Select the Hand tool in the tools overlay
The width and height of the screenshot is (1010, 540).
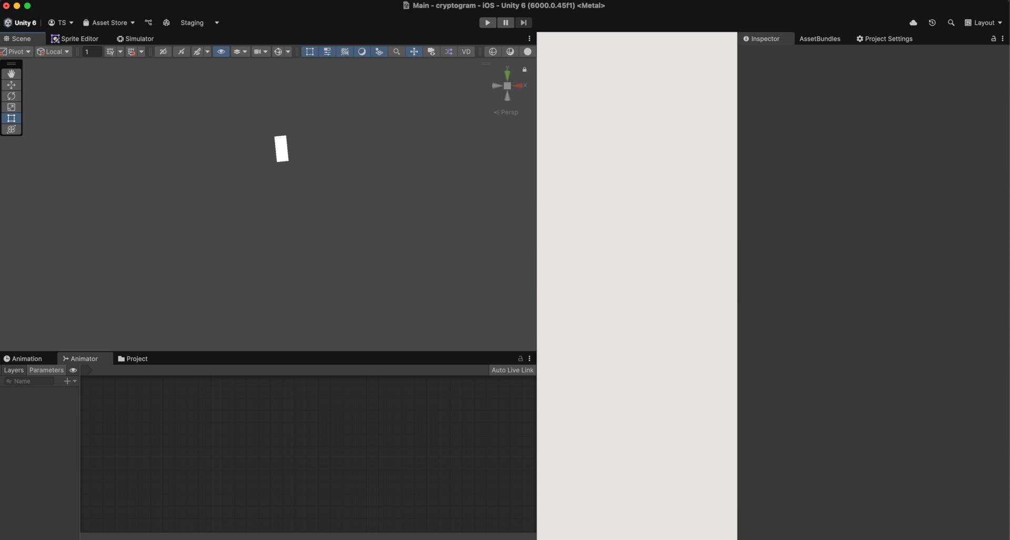[x=12, y=74]
